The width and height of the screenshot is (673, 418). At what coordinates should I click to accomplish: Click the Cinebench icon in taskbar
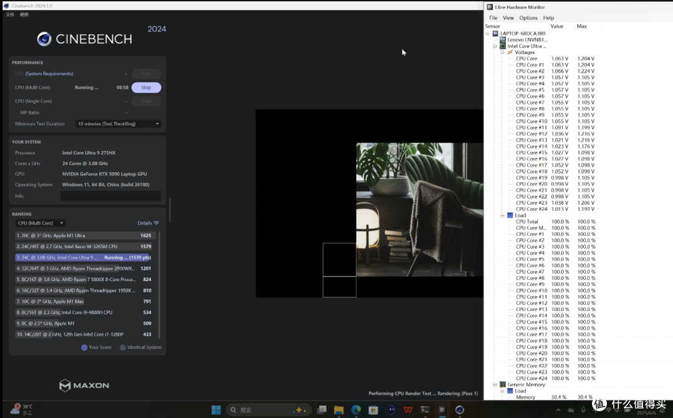coord(460,410)
